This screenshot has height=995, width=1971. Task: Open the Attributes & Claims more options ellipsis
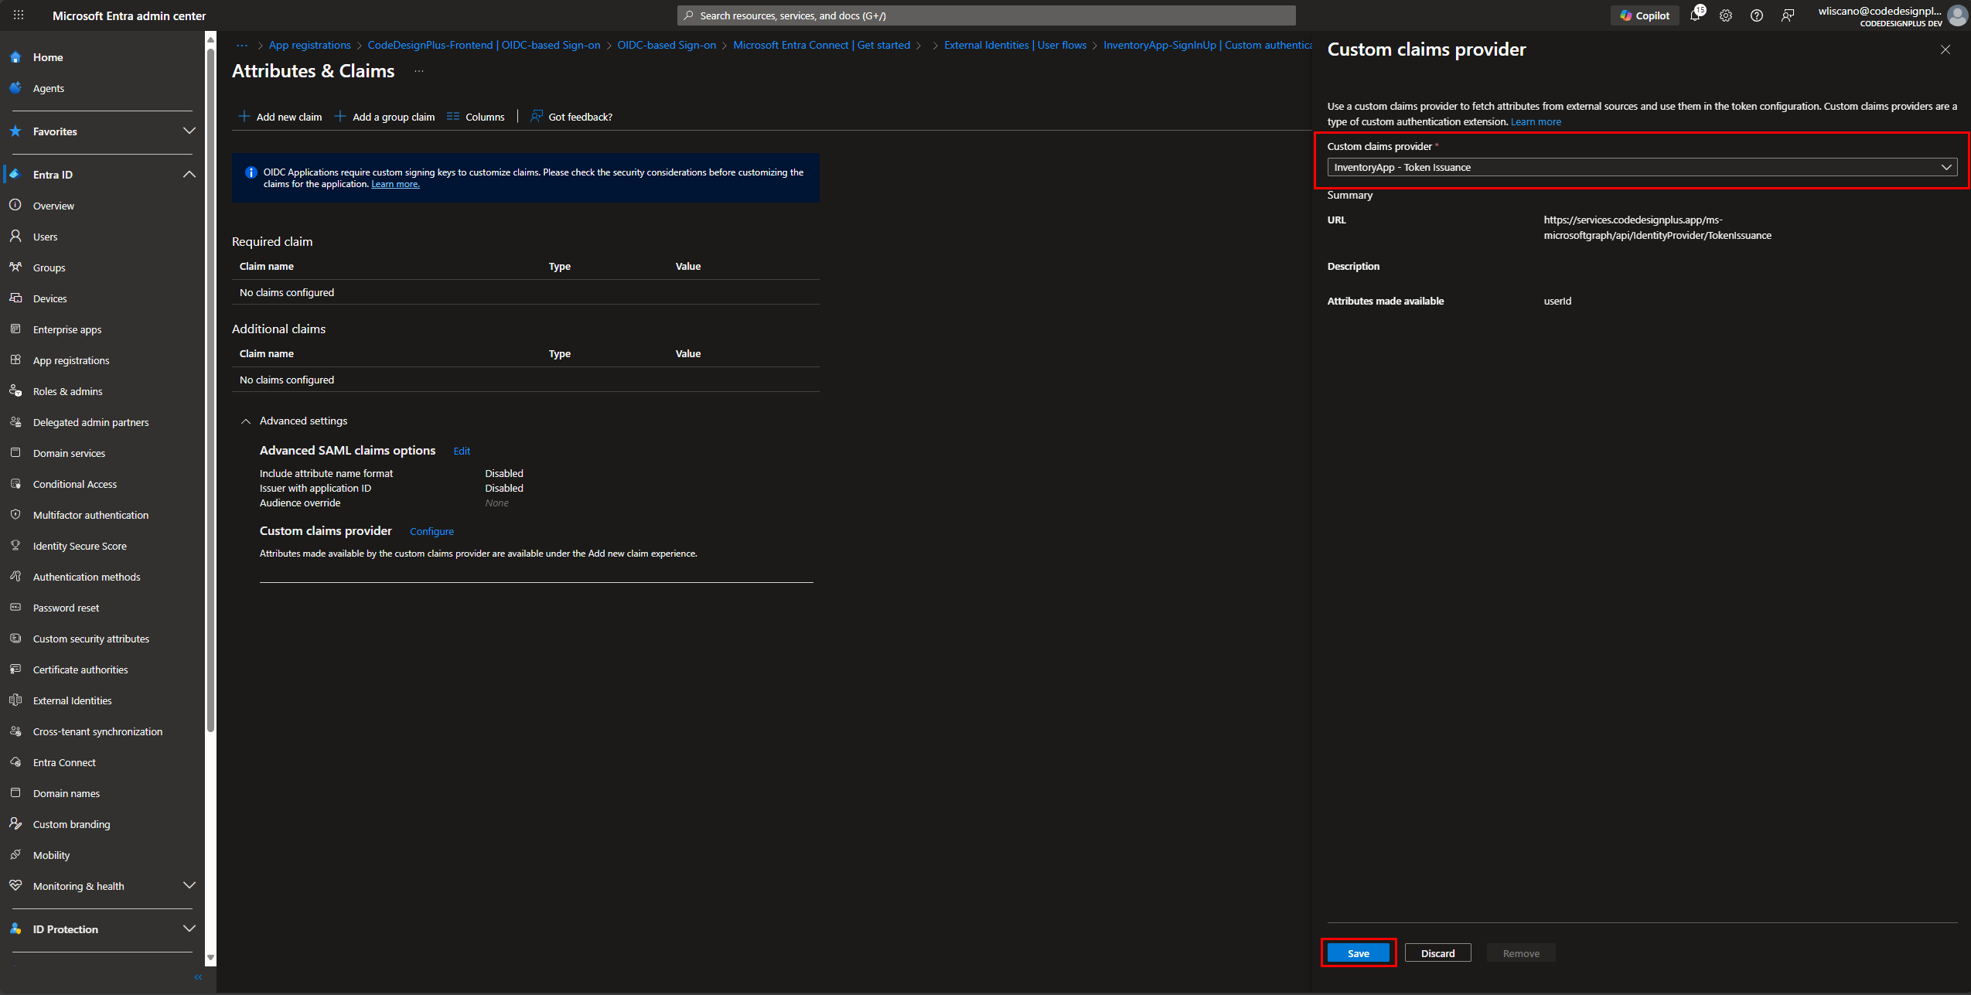click(419, 71)
